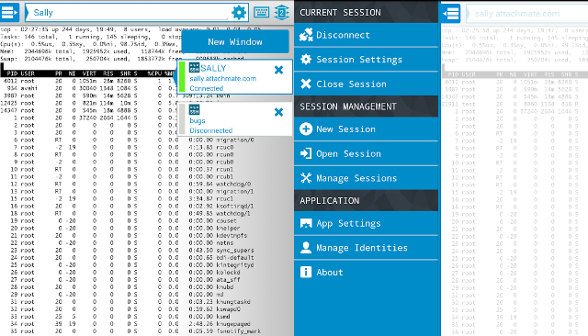Choose Close Session menu item
The image size is (588, 336).
coord(366,84)
